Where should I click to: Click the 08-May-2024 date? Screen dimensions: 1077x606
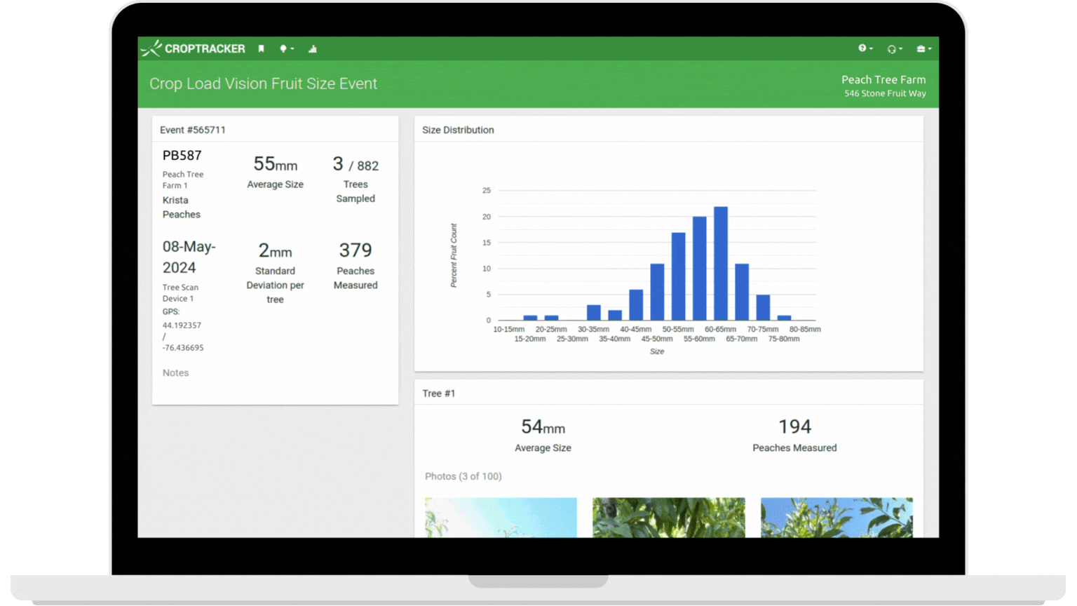[x=189, y=257]
